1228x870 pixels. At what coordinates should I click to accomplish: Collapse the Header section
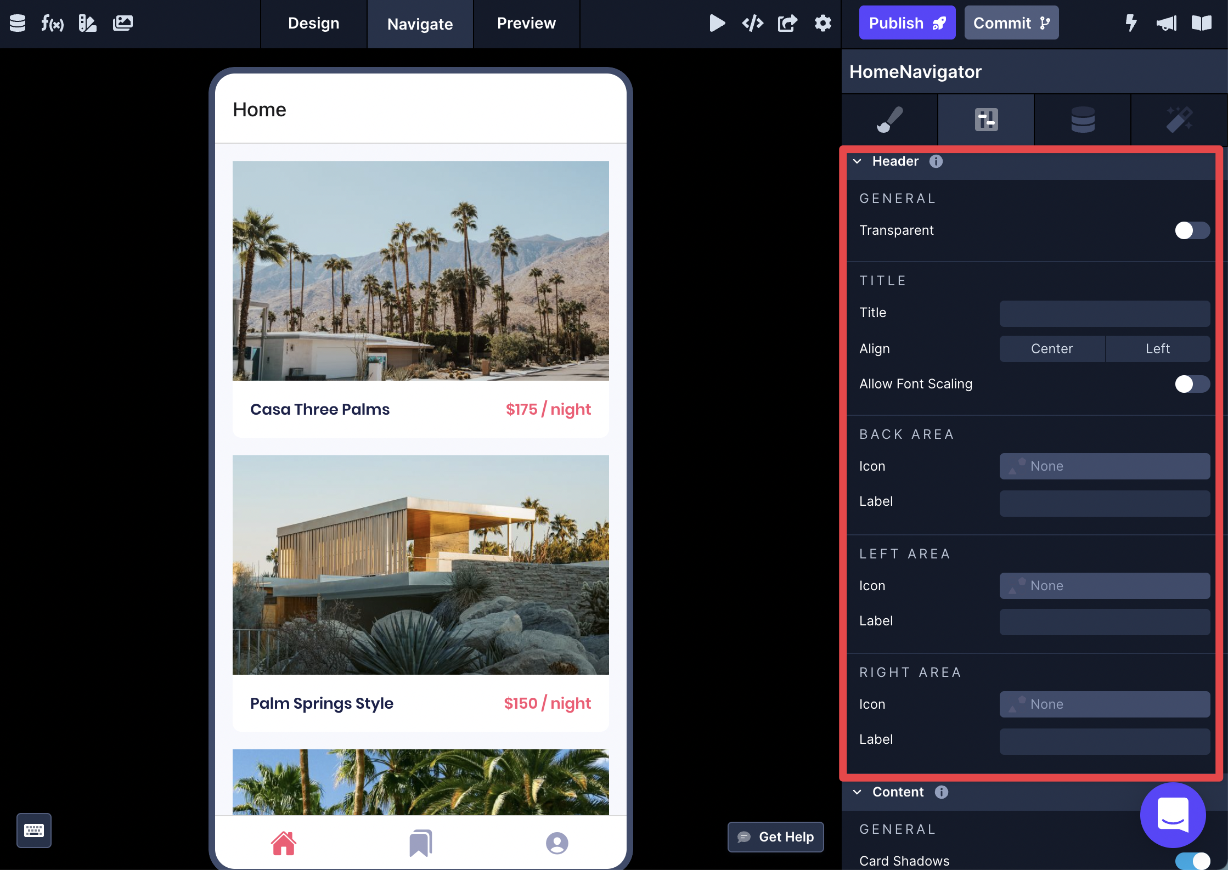click(857, 161)
